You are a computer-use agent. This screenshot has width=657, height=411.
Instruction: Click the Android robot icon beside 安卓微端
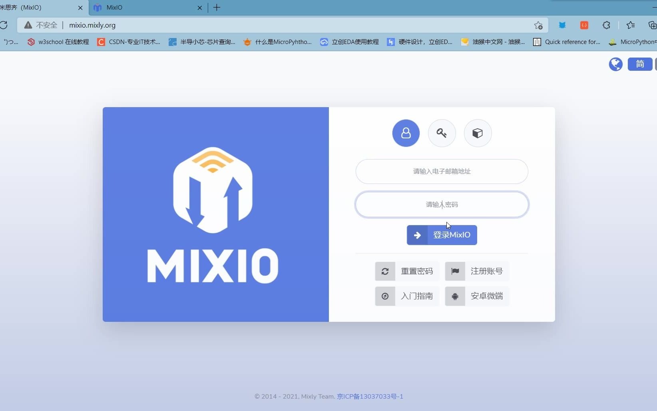click(455, 296)
